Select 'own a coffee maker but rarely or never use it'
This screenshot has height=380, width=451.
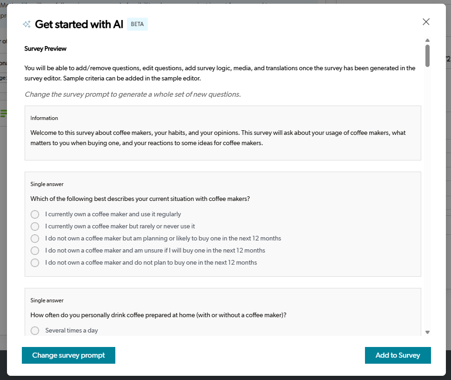(x=35, y=227)
